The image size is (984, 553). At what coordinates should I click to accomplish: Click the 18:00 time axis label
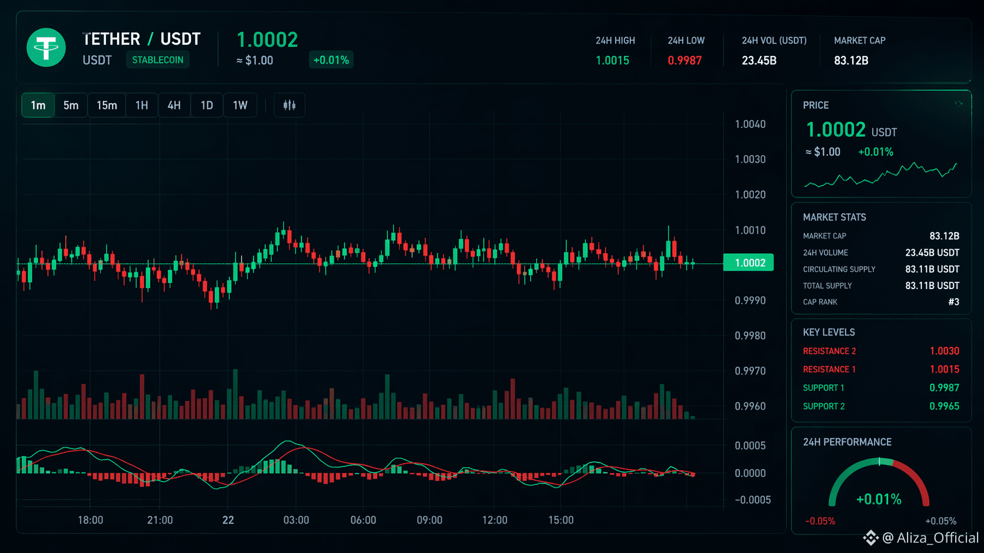pos(91,520)
